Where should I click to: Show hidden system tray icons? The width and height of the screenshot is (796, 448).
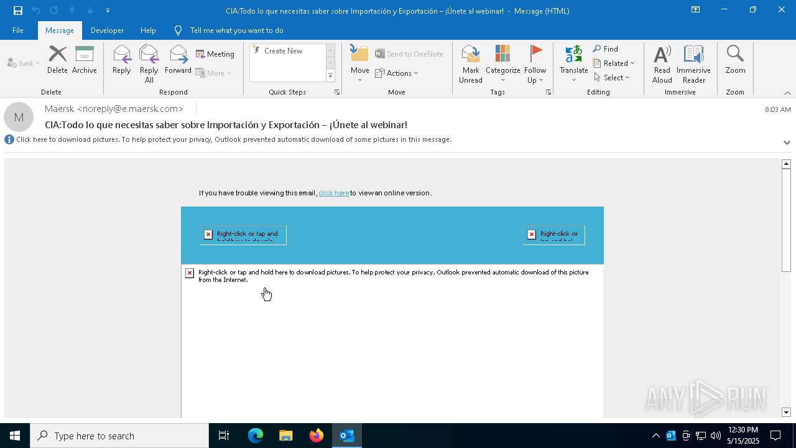(x=655, y=436)
